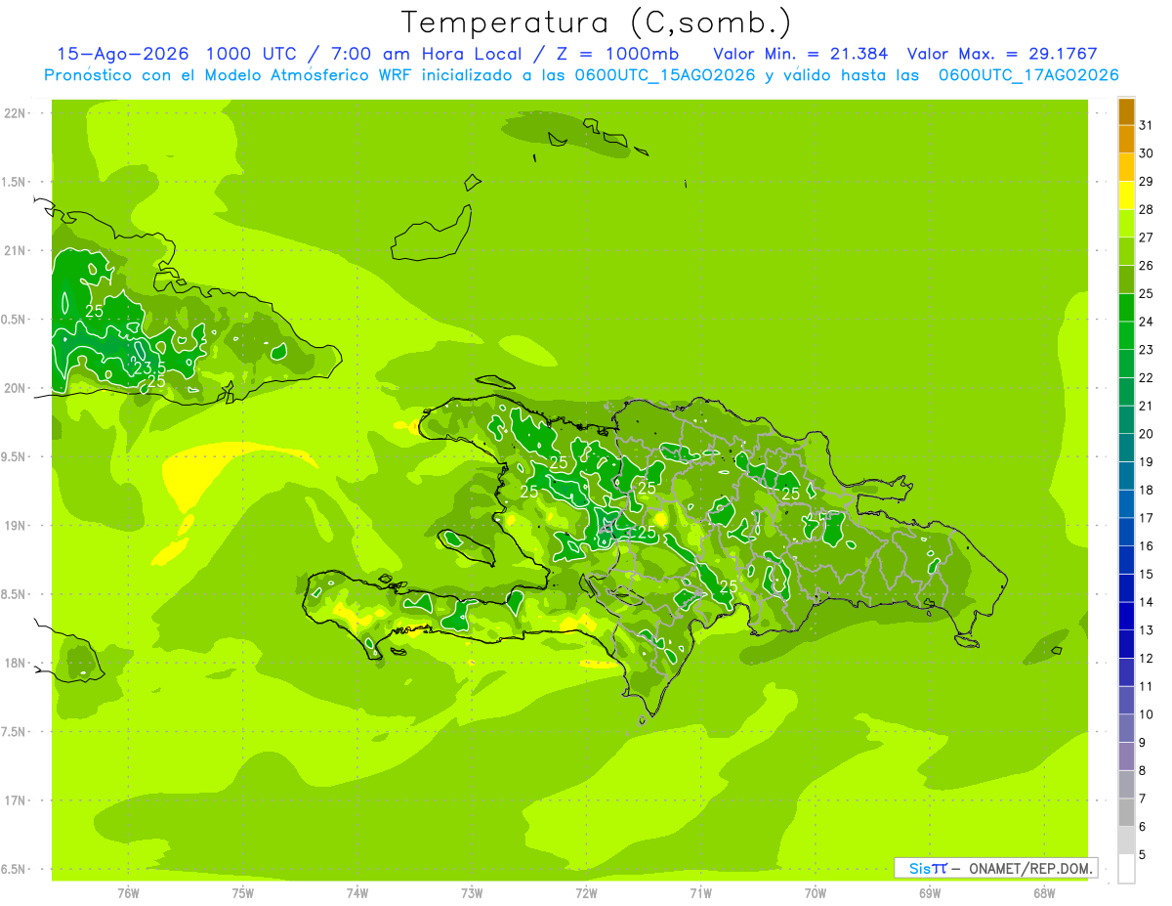Click the '75W' longitude axis label
Image resolution: width=1172 pixels, height=906 pixels.
point(243,893)
